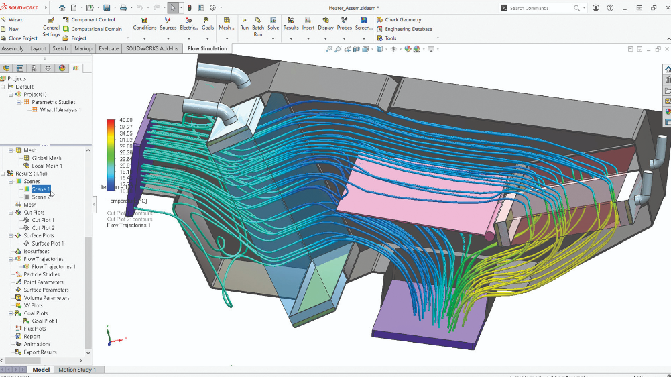Switch to the Layout tab
Image resolution: width=671 pixels, height=377 pixels.
[x=38, y=48]
